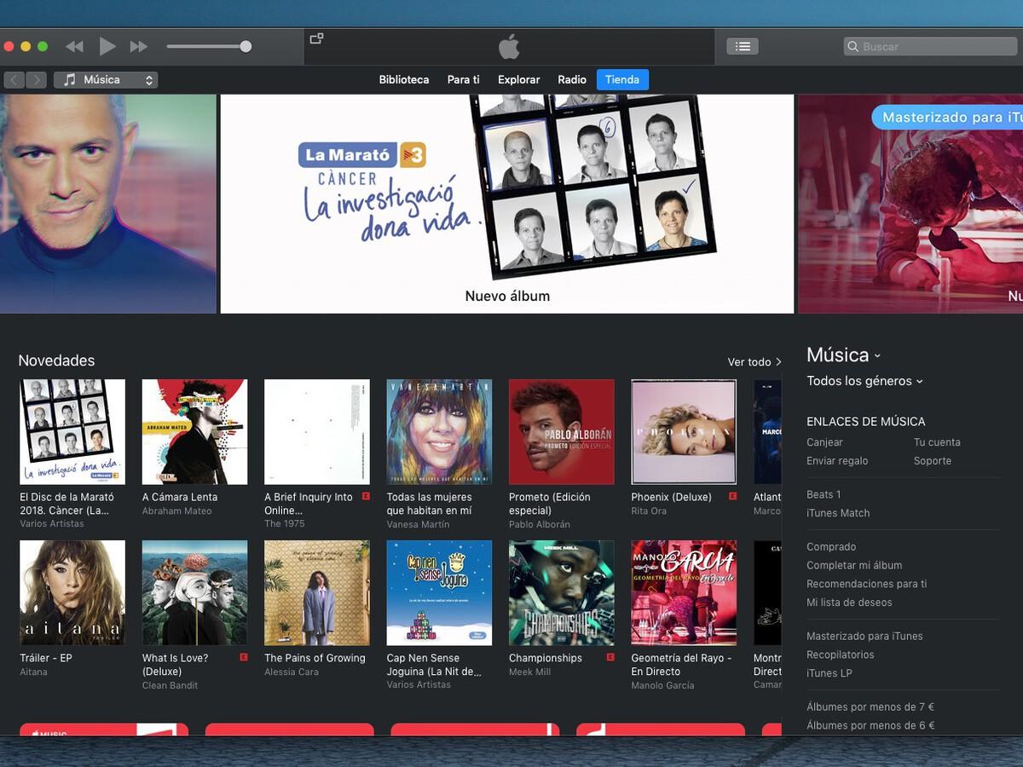Open the Canjear link
Viewport: 1023px width, 767px height.
(824, 442)
